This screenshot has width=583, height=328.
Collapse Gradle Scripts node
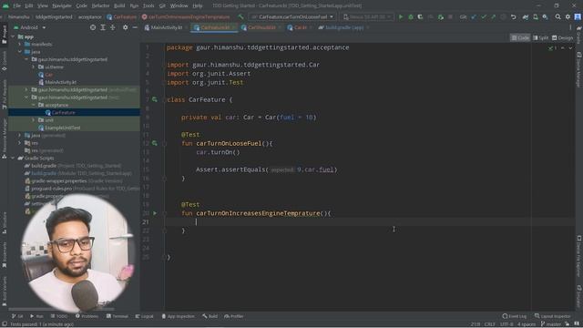point(13,158)
